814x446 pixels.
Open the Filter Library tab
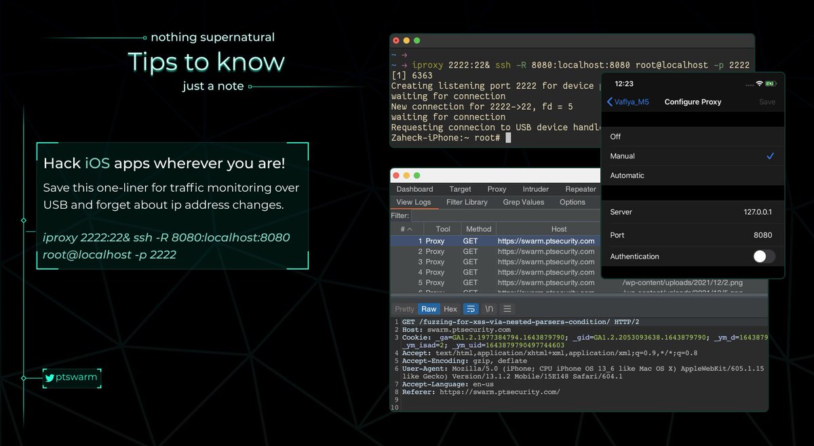(467, 202)
